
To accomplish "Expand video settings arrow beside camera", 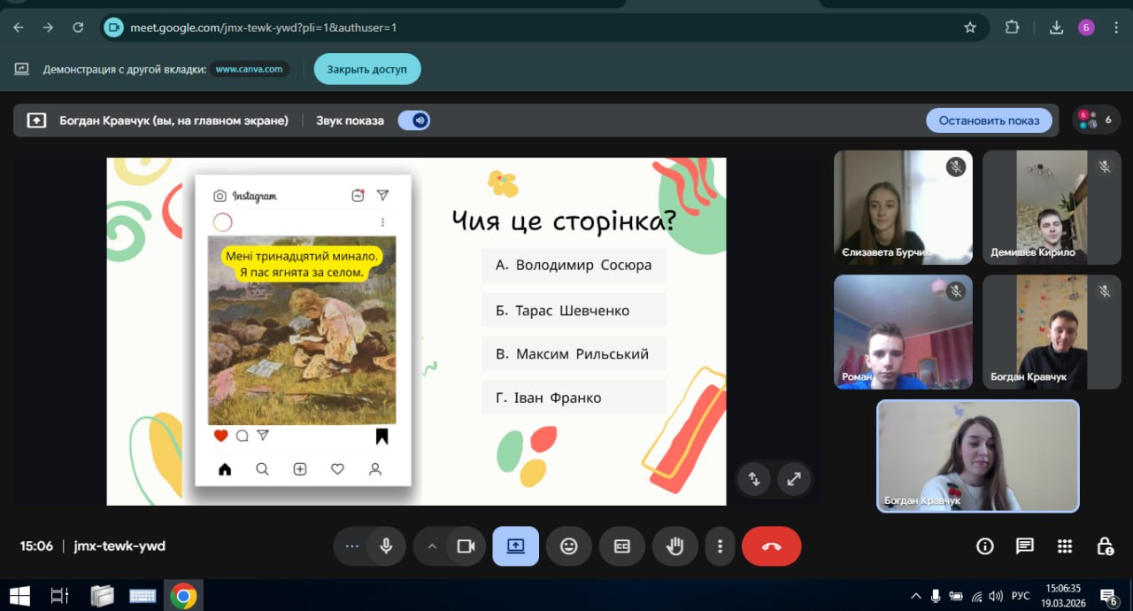I will tap(432, 546).
